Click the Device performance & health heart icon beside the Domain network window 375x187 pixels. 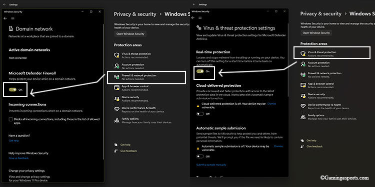(116, 109)
